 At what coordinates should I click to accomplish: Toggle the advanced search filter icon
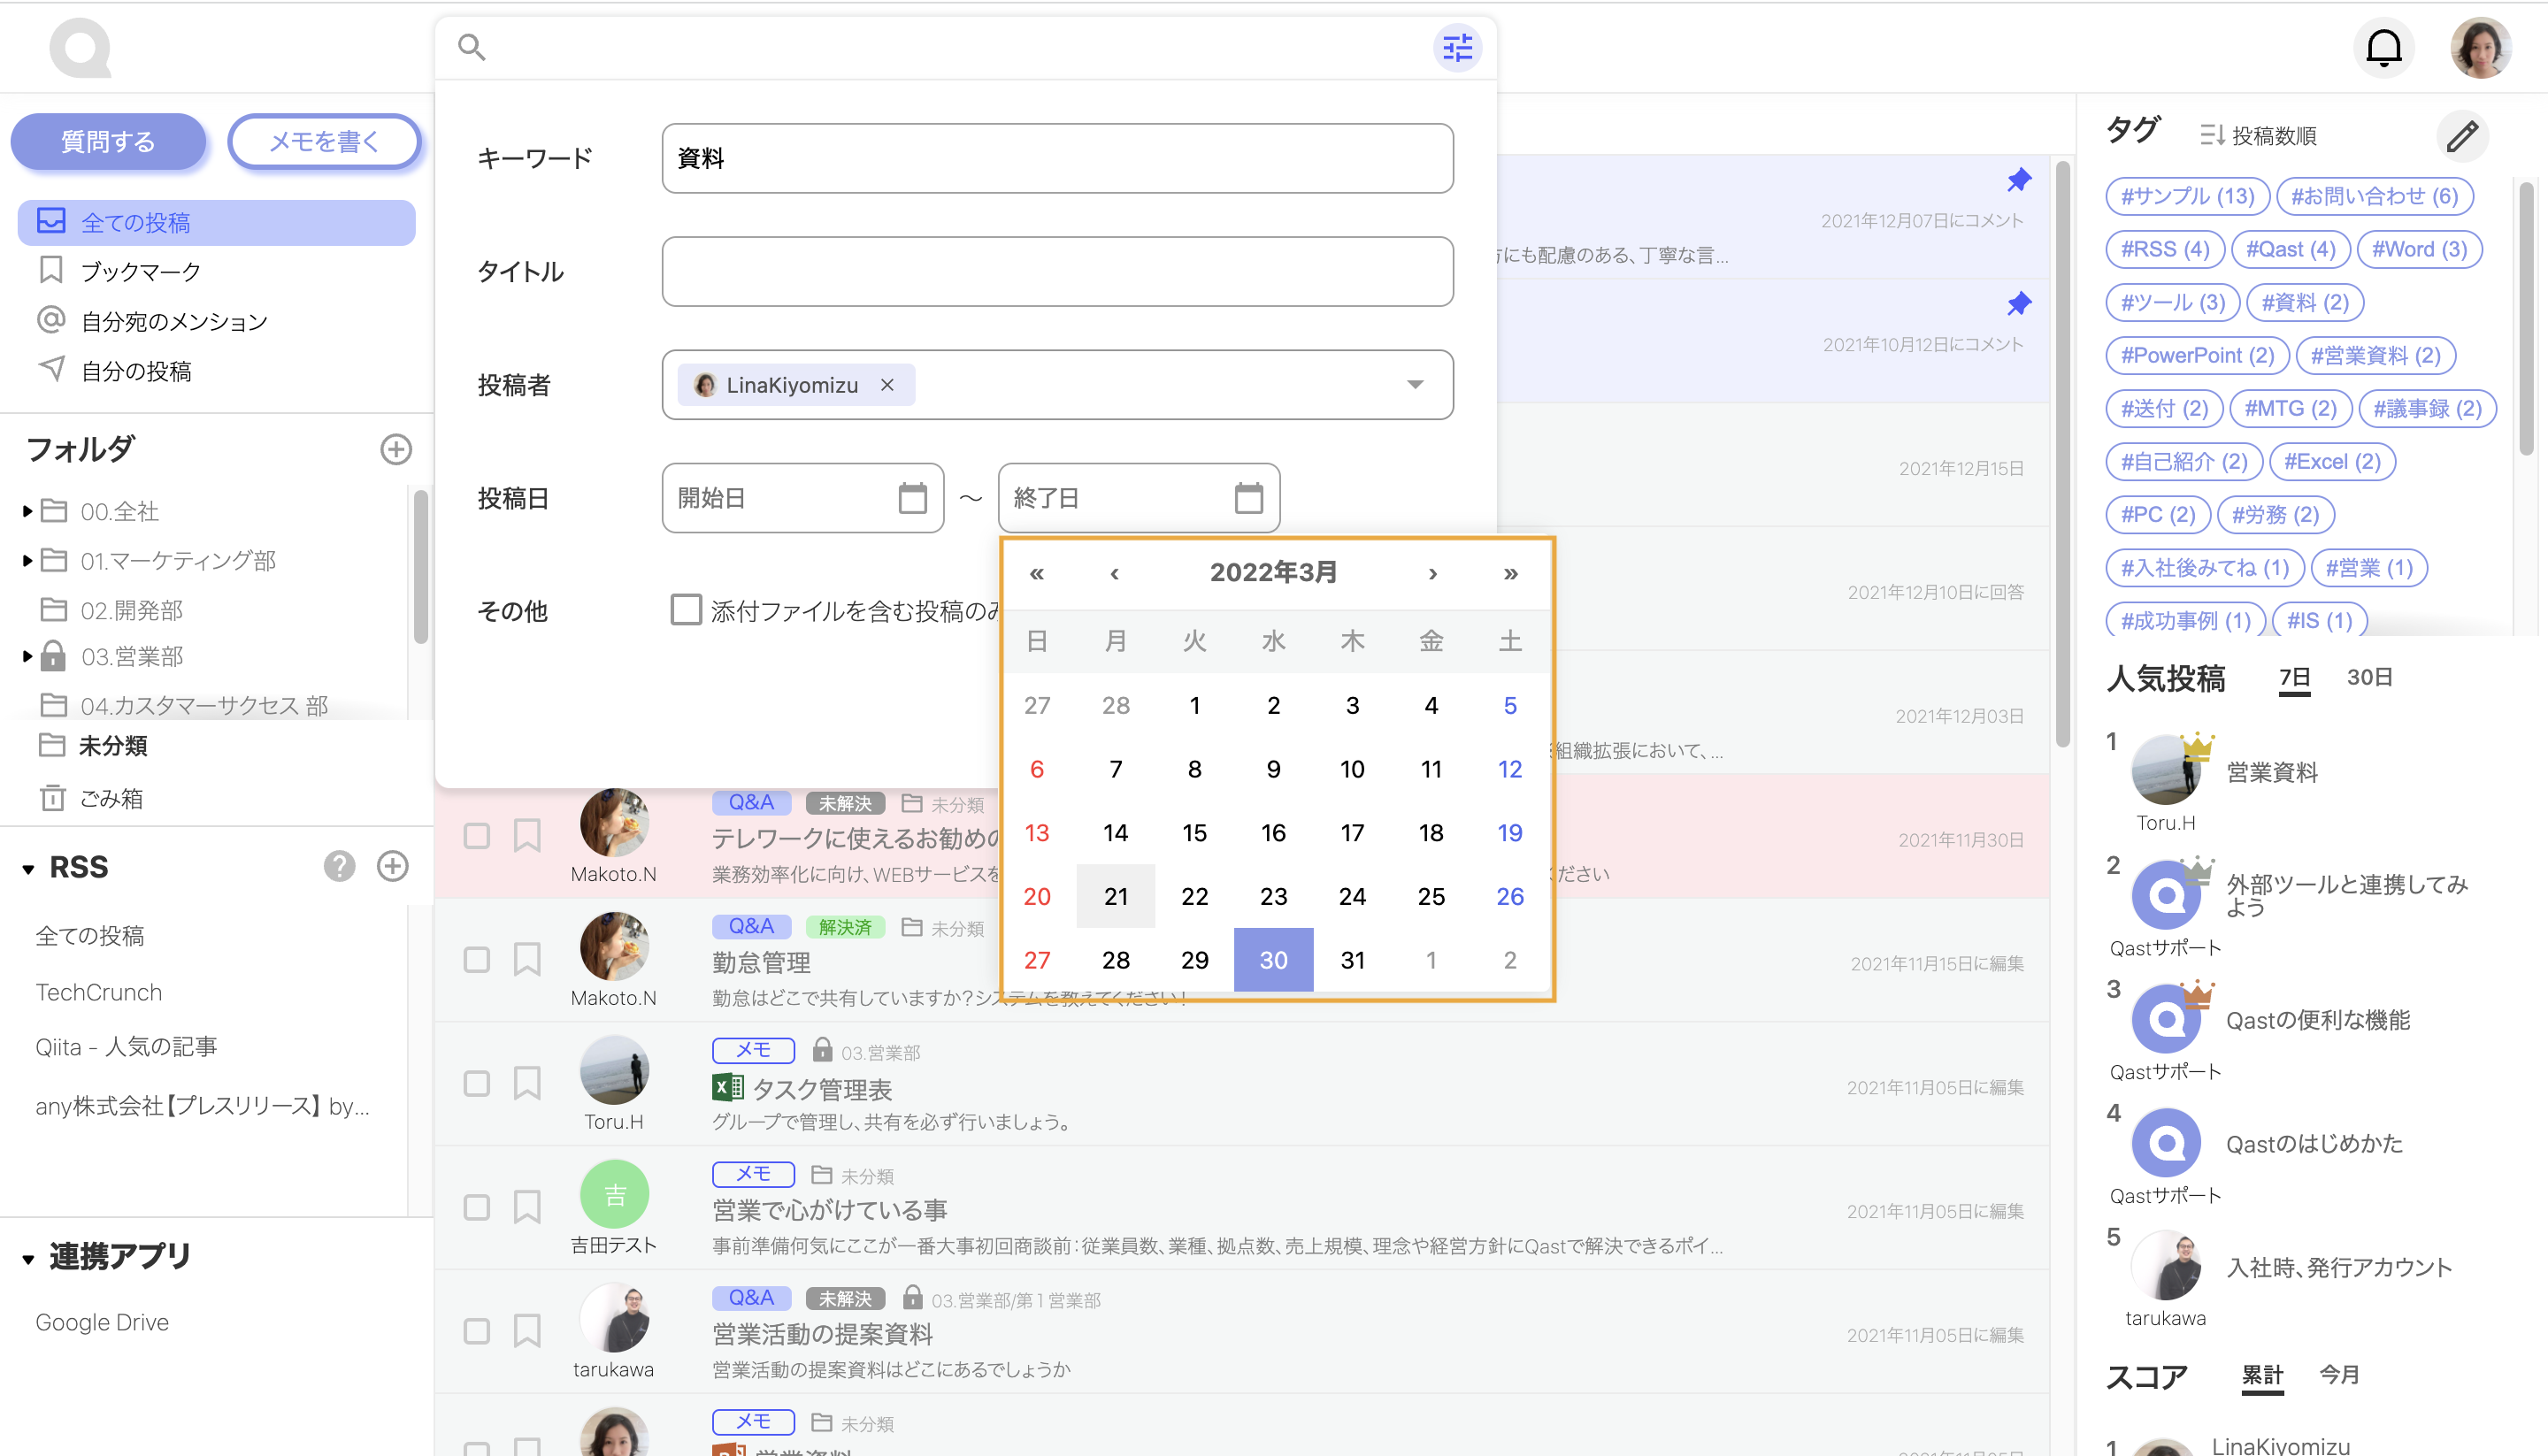tap(1457, 47)
